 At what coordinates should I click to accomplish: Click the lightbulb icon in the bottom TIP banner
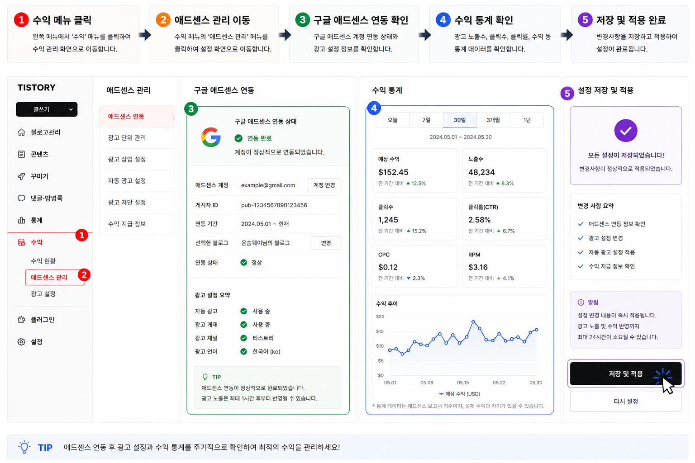point(24,447)
